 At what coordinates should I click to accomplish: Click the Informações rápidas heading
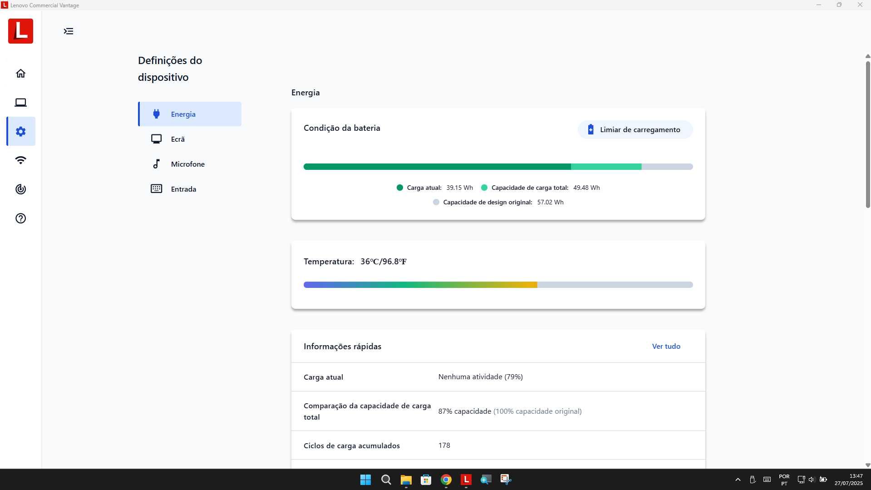[342, 346]
